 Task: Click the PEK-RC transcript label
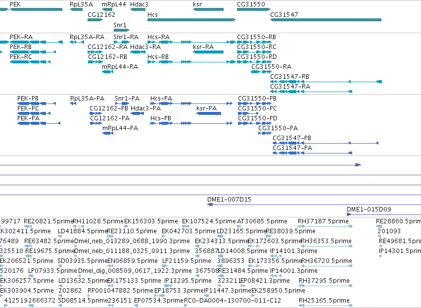click(x=21, y=57)
